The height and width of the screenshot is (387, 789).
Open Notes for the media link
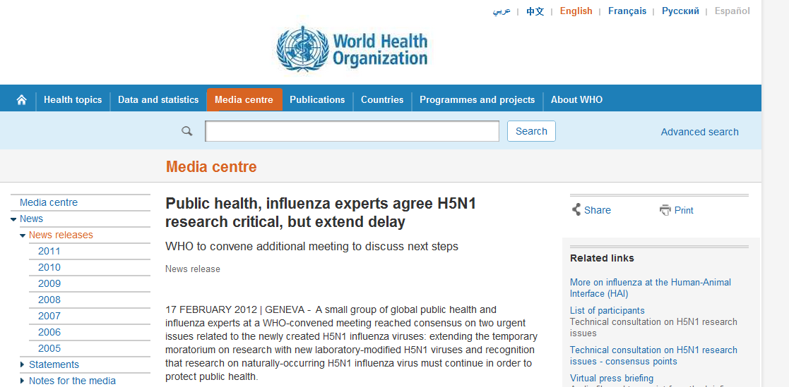(73, 381)
